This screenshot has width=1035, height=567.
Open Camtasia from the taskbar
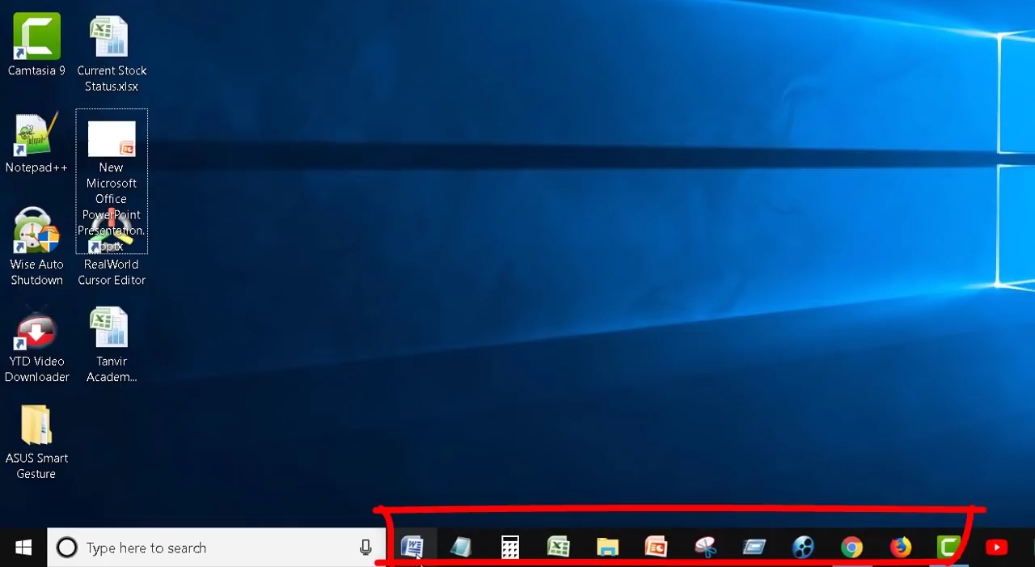pos(948,548)
